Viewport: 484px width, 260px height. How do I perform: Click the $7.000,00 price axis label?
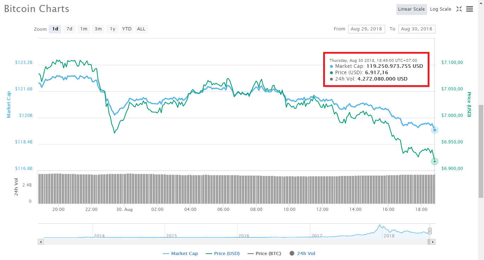pos(452,116)
